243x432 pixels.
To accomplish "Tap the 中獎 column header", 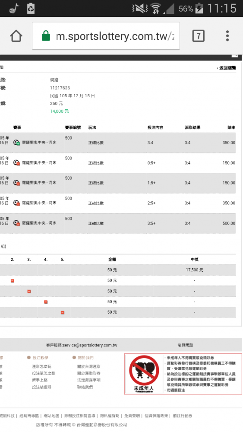I will click(x=195, y=260).
